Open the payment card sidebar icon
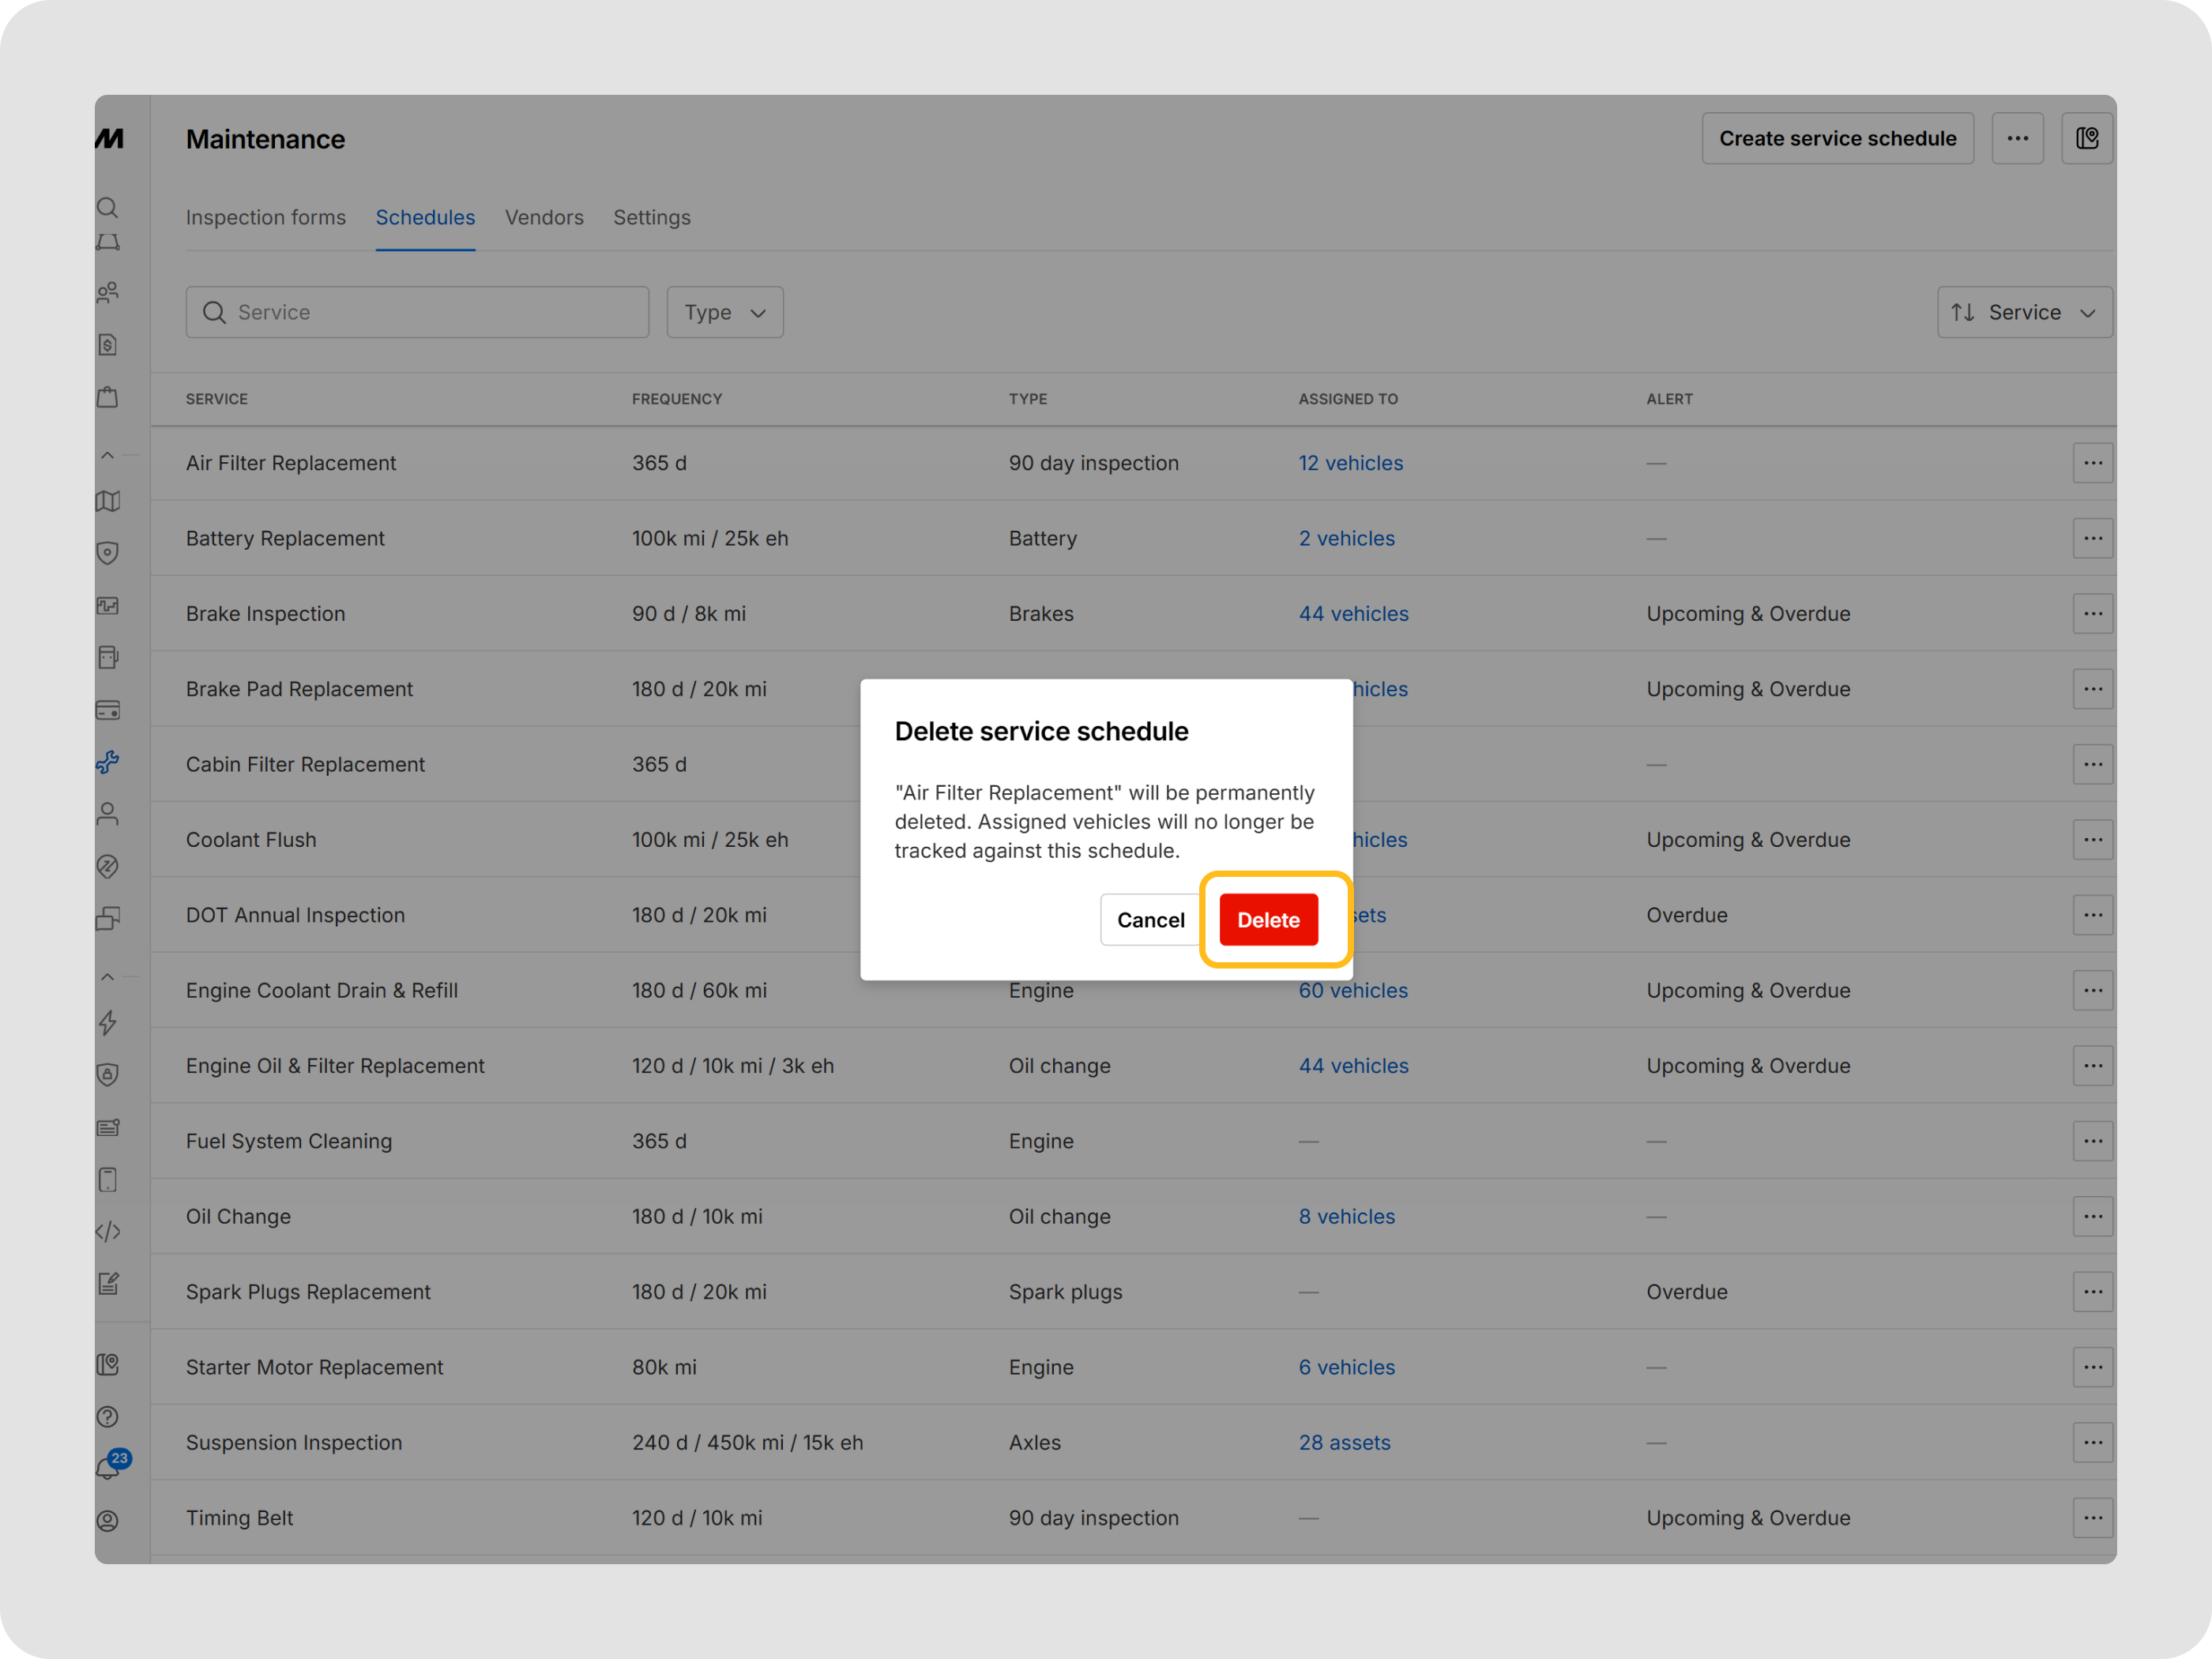Screen dimensions: 2212x1659 [108, 710]
